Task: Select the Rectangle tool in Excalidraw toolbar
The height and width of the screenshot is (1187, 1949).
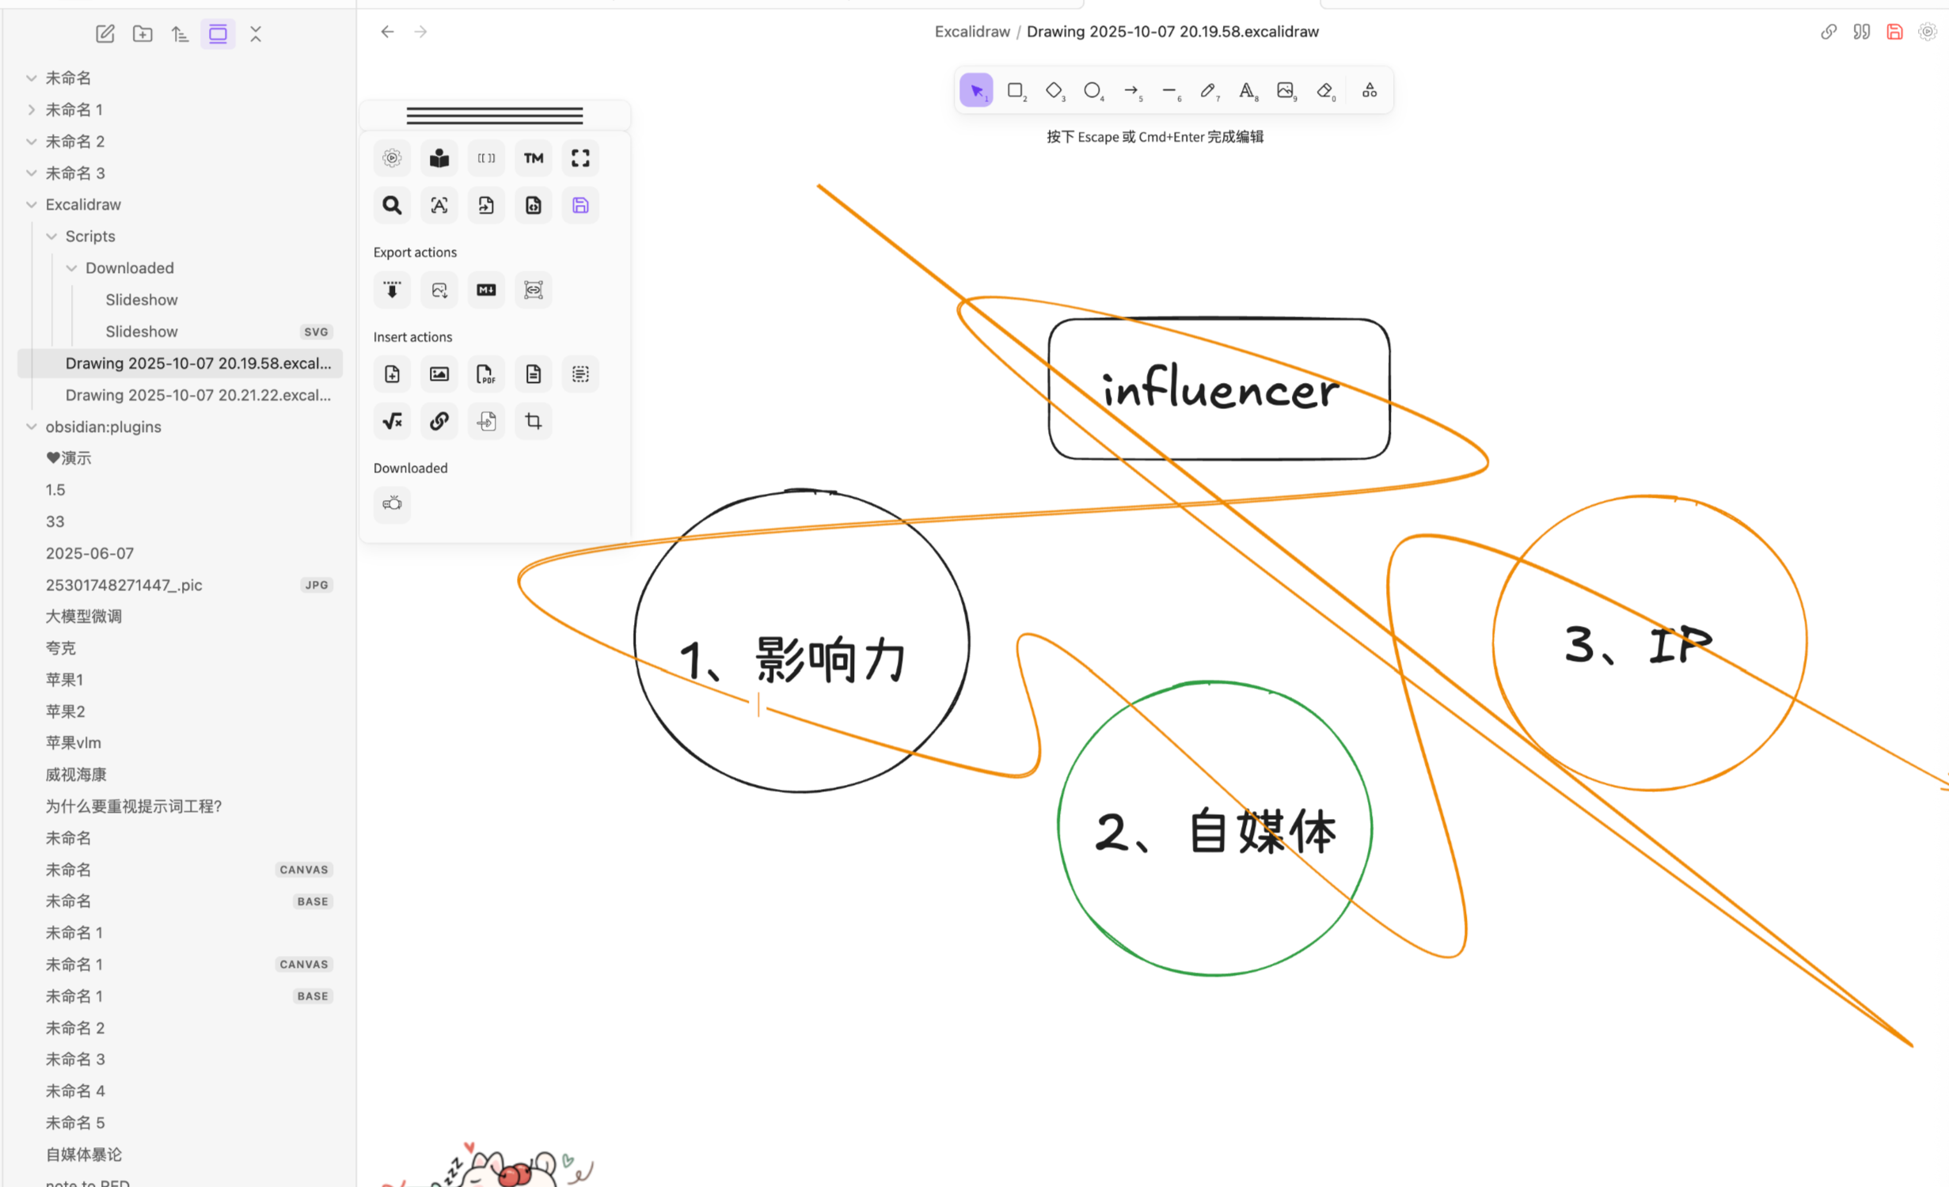Action: [x=1015, y=91]
